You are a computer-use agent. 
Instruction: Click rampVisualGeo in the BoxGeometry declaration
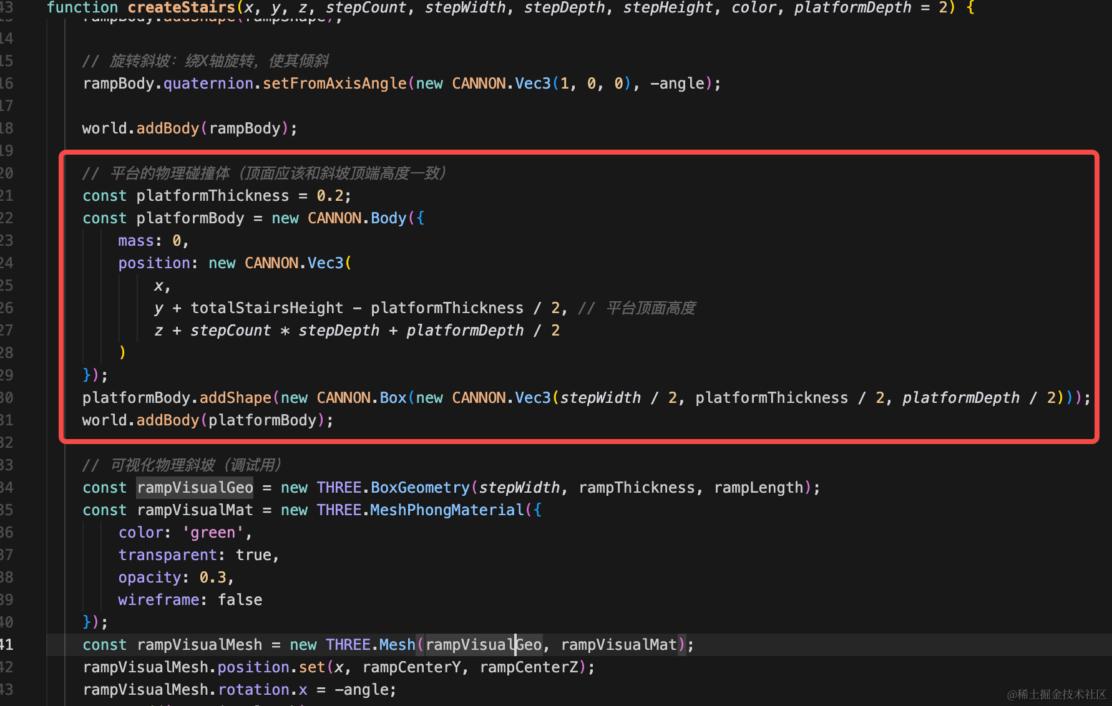pyautogui.click(x=195, y=488)
